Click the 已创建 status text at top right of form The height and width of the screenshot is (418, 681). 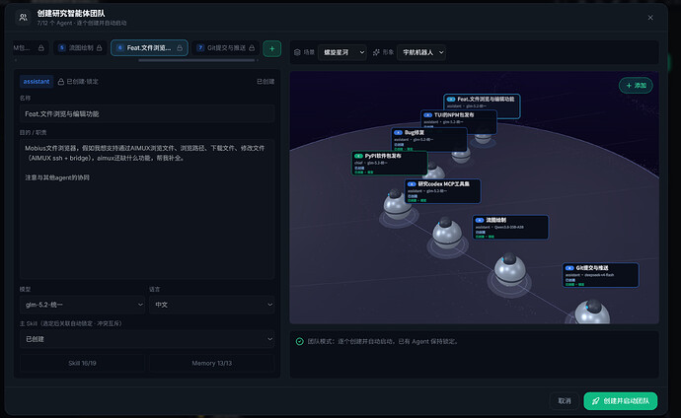[x=265, y=82]
